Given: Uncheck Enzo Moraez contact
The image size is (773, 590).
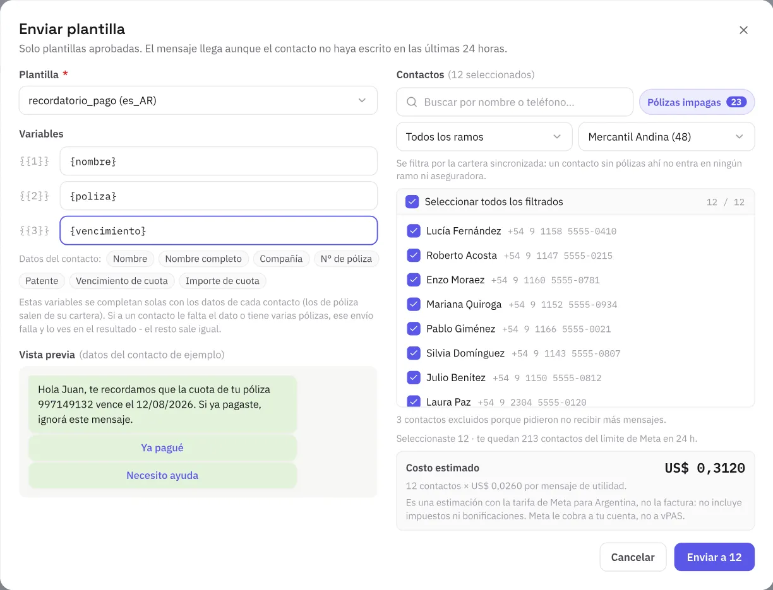Looking at the screenshot, I should click(414, 280).
